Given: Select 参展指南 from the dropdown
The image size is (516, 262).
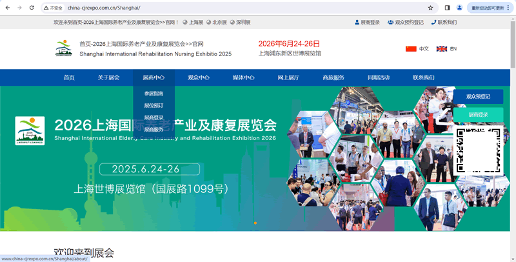Looking at the screenshot, I should (154, 94).
